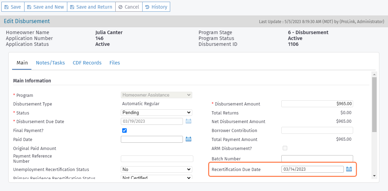The width and height of the screenshot is (388, 191).
Task: Toggle the ARM Disbursement checkbox
Action: click(285, 148)
